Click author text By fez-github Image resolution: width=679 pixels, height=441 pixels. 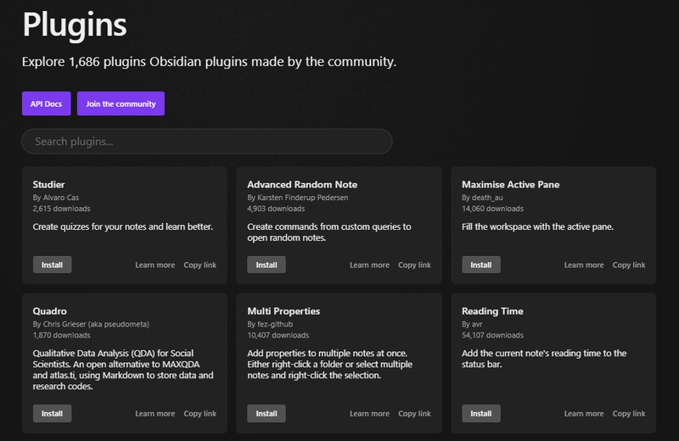(x=270, y=324)
